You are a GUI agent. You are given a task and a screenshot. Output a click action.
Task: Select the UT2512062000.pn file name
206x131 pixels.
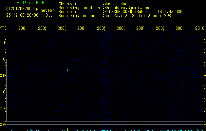23,9
